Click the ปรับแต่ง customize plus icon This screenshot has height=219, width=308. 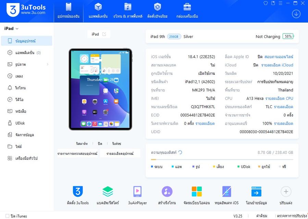pyautogui.click(x=286, y=191)
